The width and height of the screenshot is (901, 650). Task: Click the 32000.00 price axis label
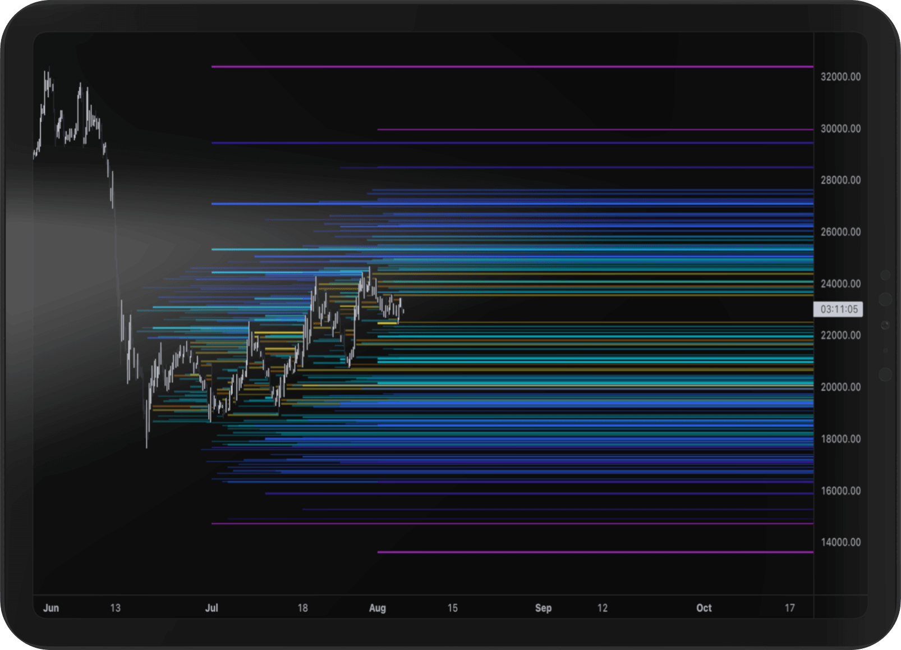(840, 77)
